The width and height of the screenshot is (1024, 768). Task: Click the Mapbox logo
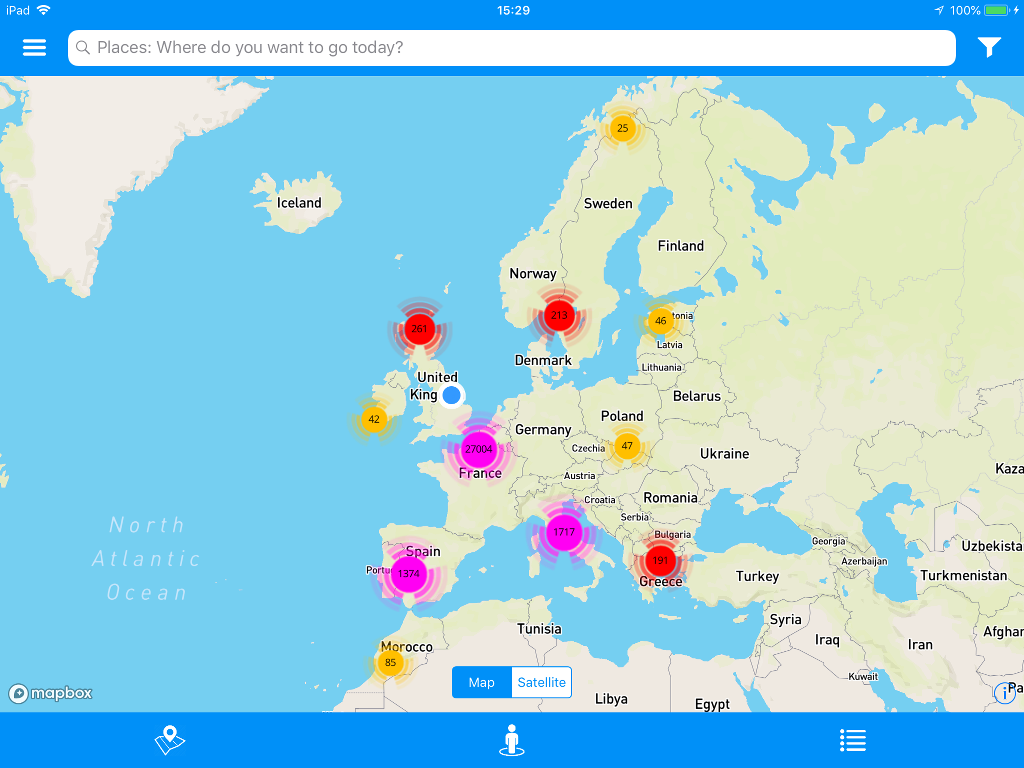coord(51,693)
